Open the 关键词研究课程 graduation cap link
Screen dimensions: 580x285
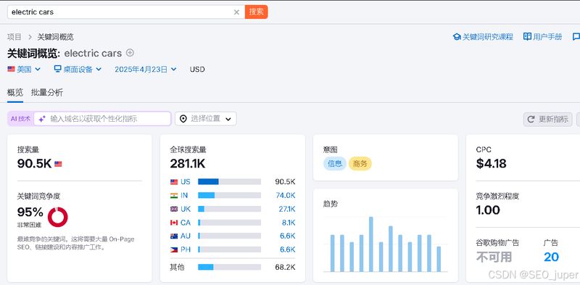coord(483,37)
